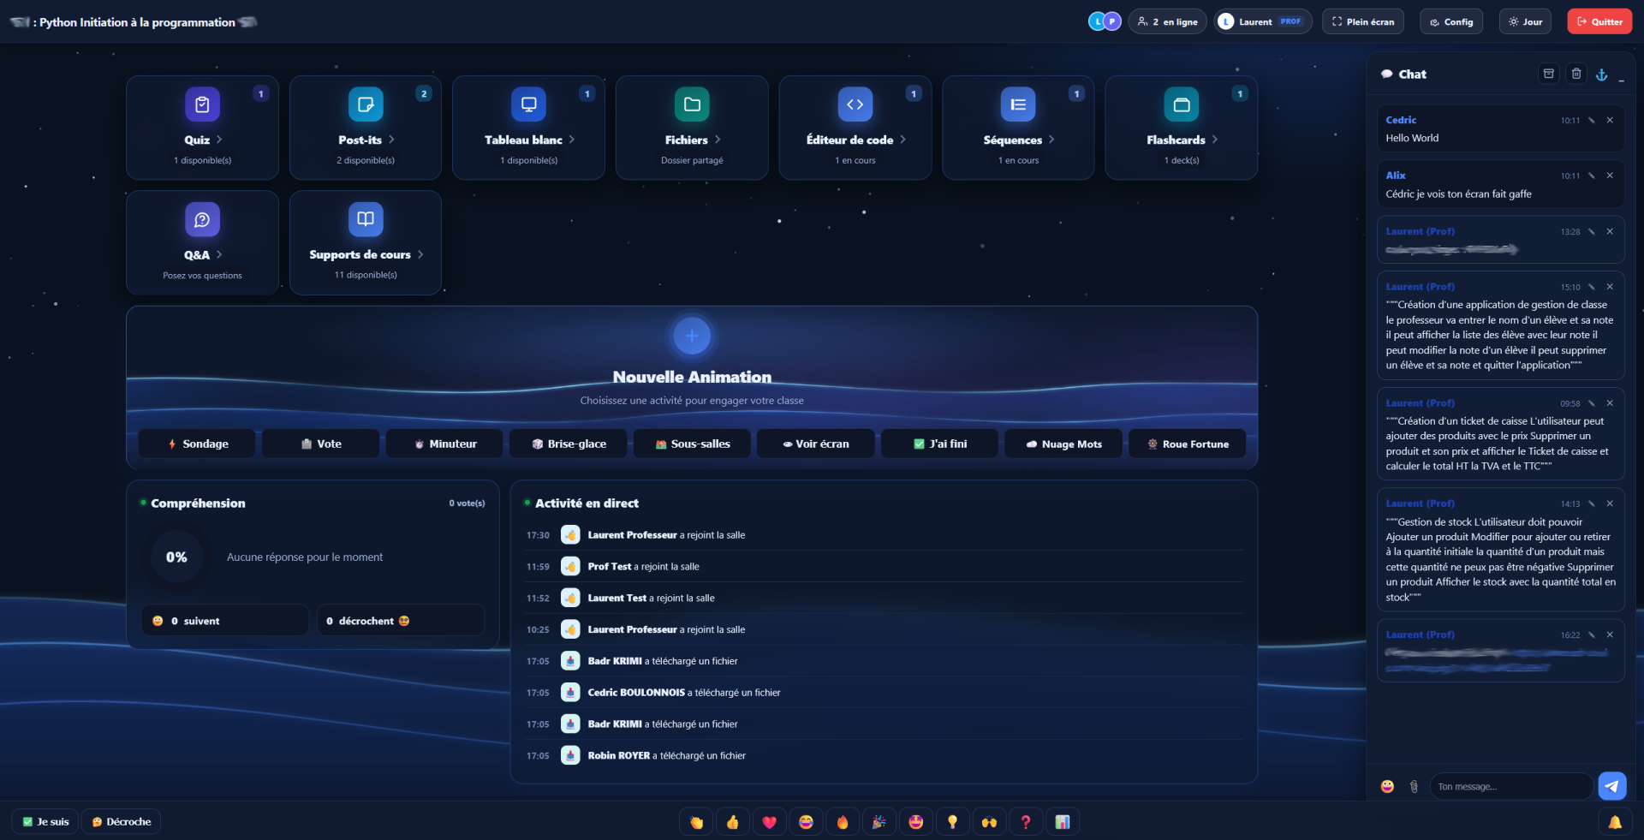Open the Post-its card
This screenshot has height=840, width=1644.
(366, 128)
